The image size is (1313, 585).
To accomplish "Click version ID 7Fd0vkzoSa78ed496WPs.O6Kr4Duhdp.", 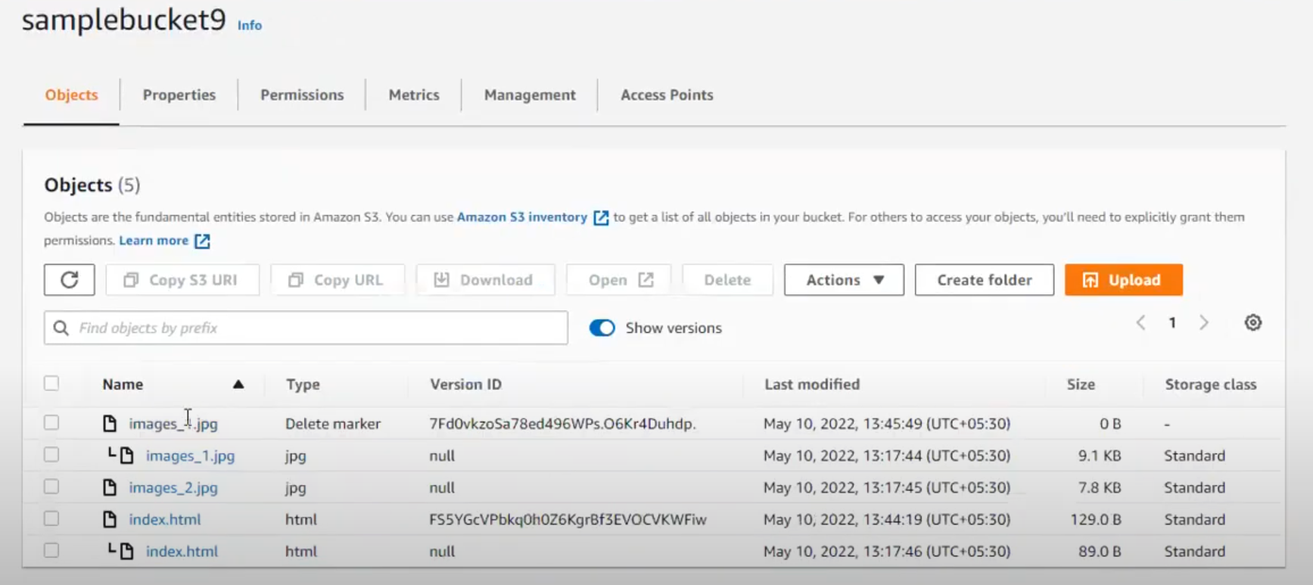I will tap(562, 424).
